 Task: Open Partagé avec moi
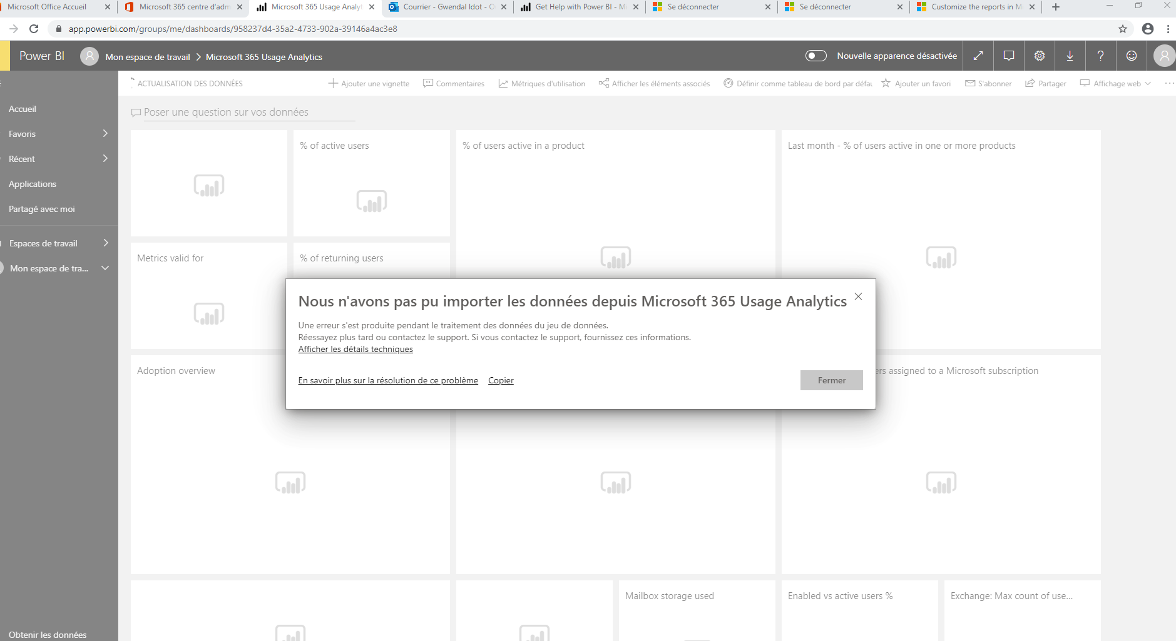pos(42,209)
